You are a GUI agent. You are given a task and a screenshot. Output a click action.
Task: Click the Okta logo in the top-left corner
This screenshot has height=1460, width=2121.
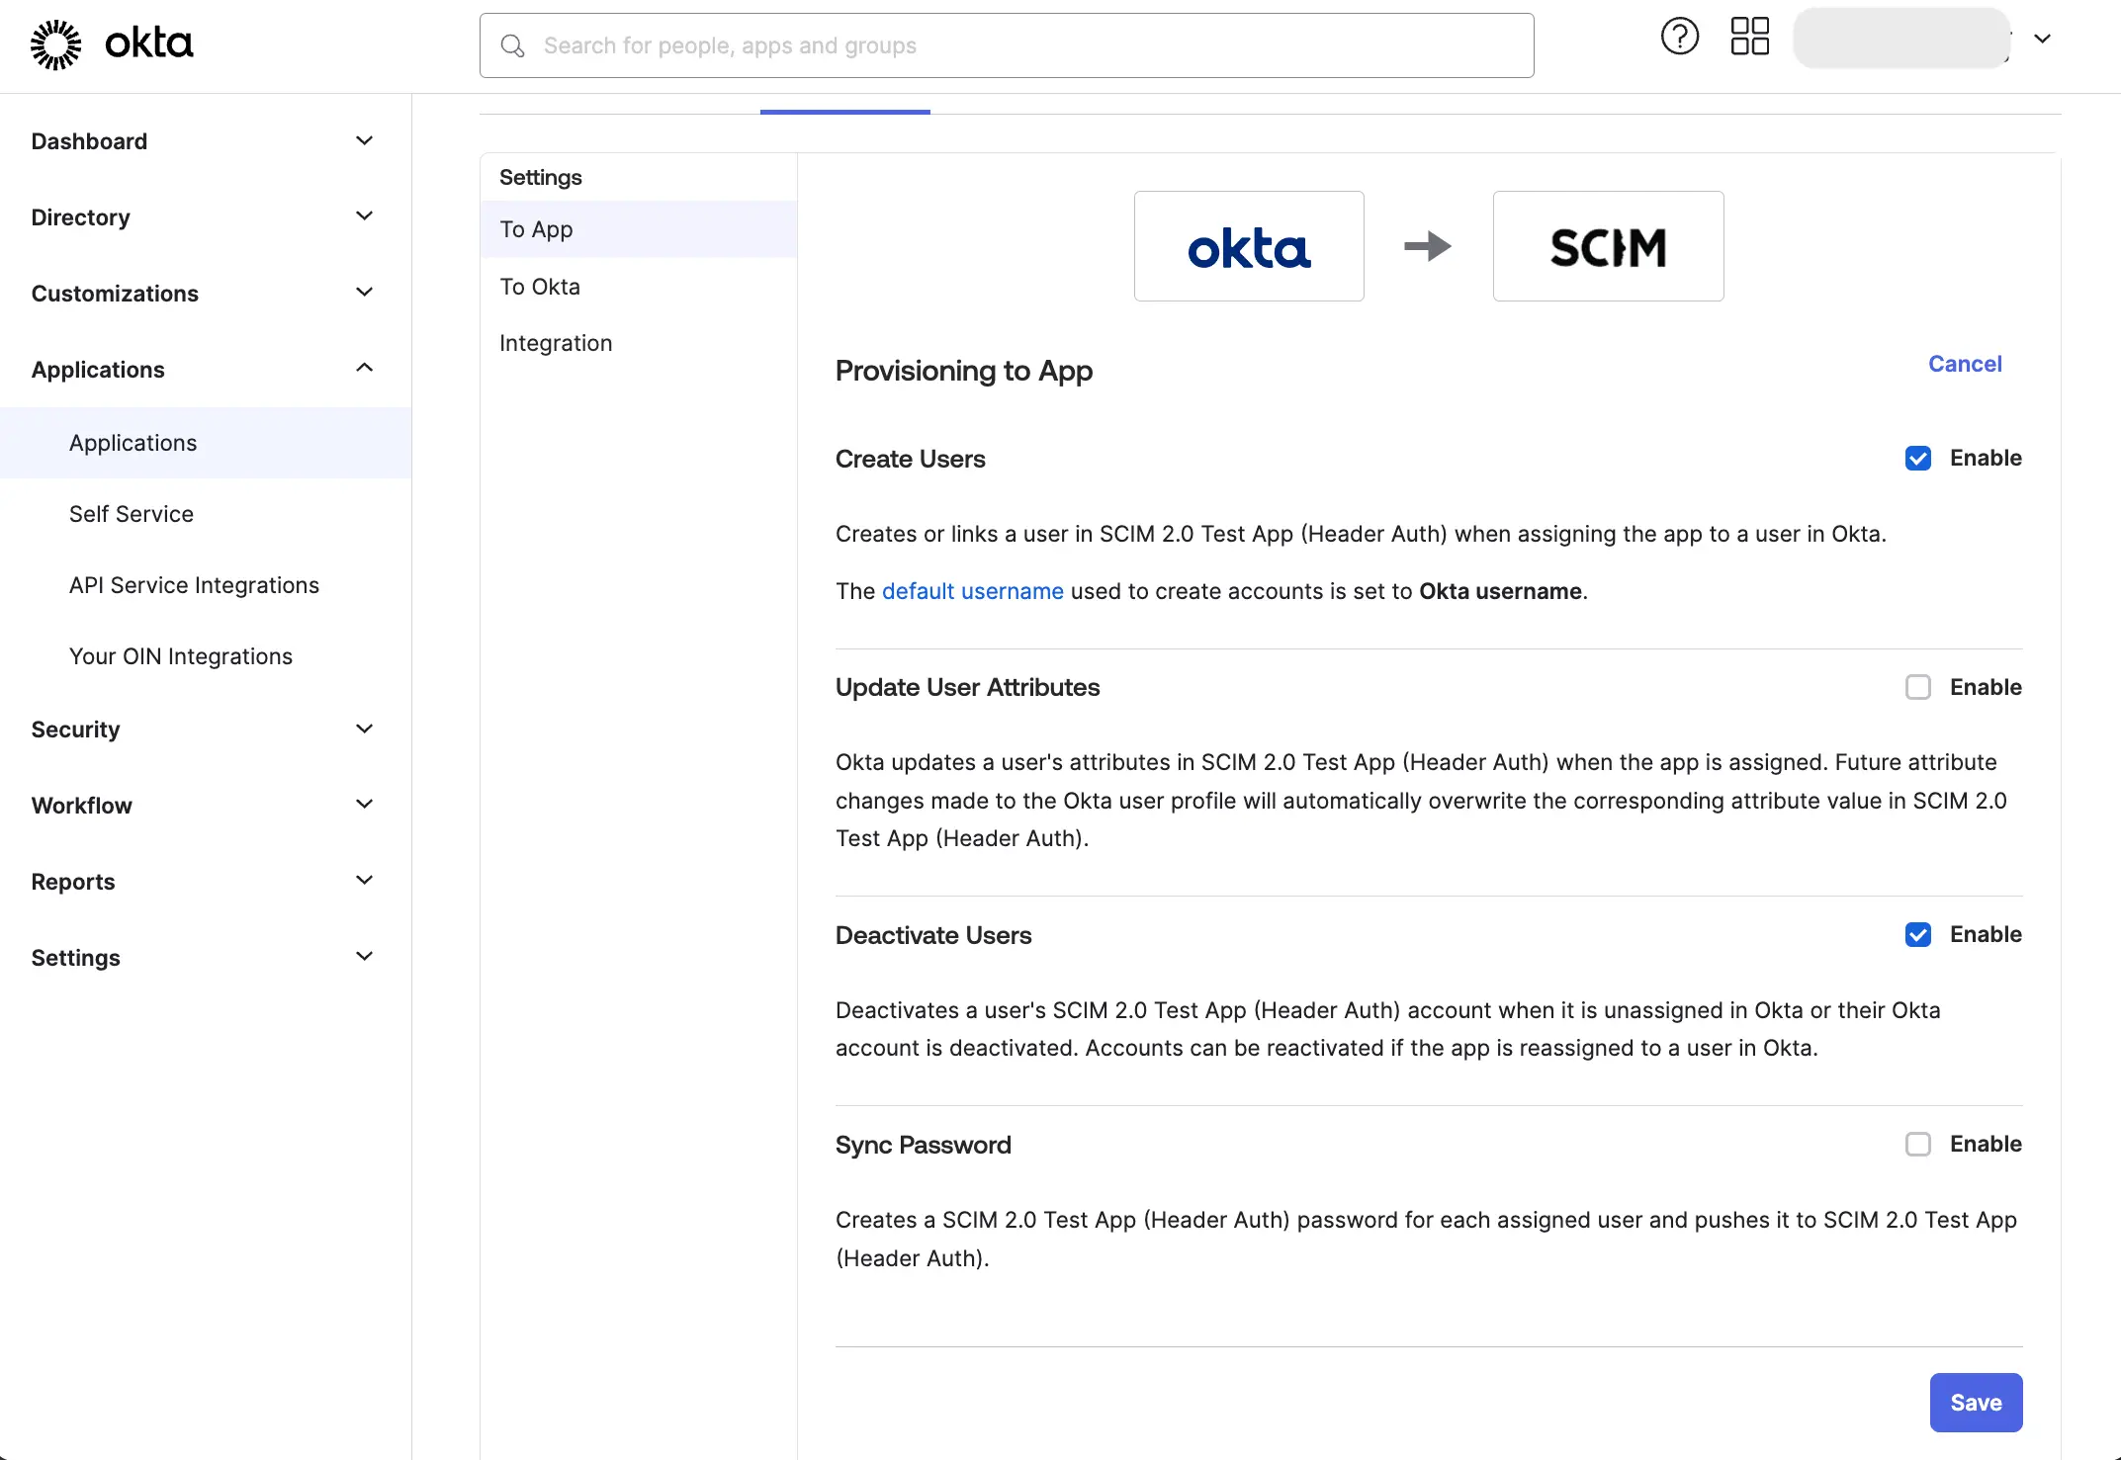[x=111, y=43]
